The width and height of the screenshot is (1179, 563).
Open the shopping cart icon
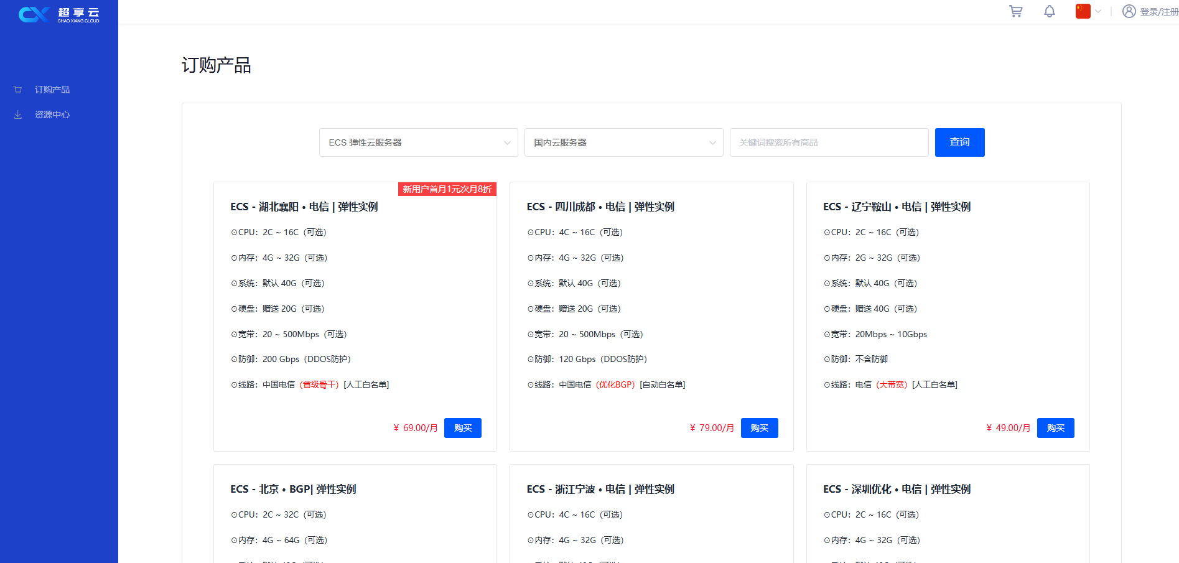coord(1015,11)
